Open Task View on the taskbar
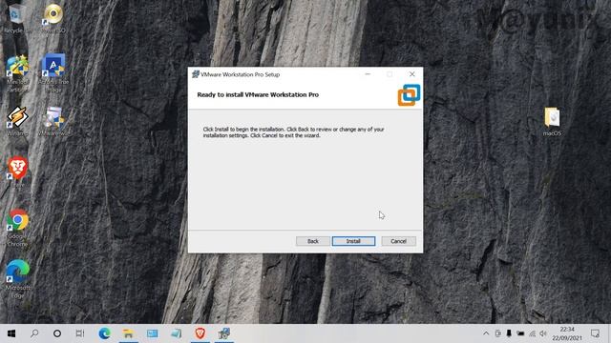The height and width of the screenshot is (343, 611). [80, 333]
